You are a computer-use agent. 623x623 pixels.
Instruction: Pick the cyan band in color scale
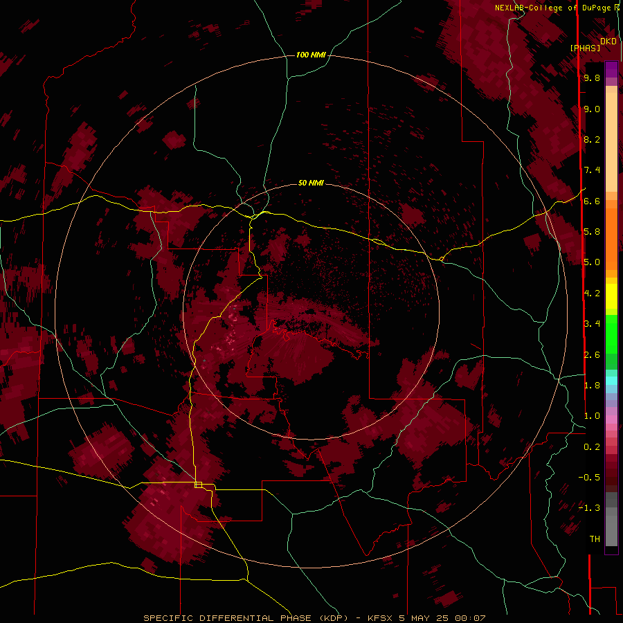[611, 381]
